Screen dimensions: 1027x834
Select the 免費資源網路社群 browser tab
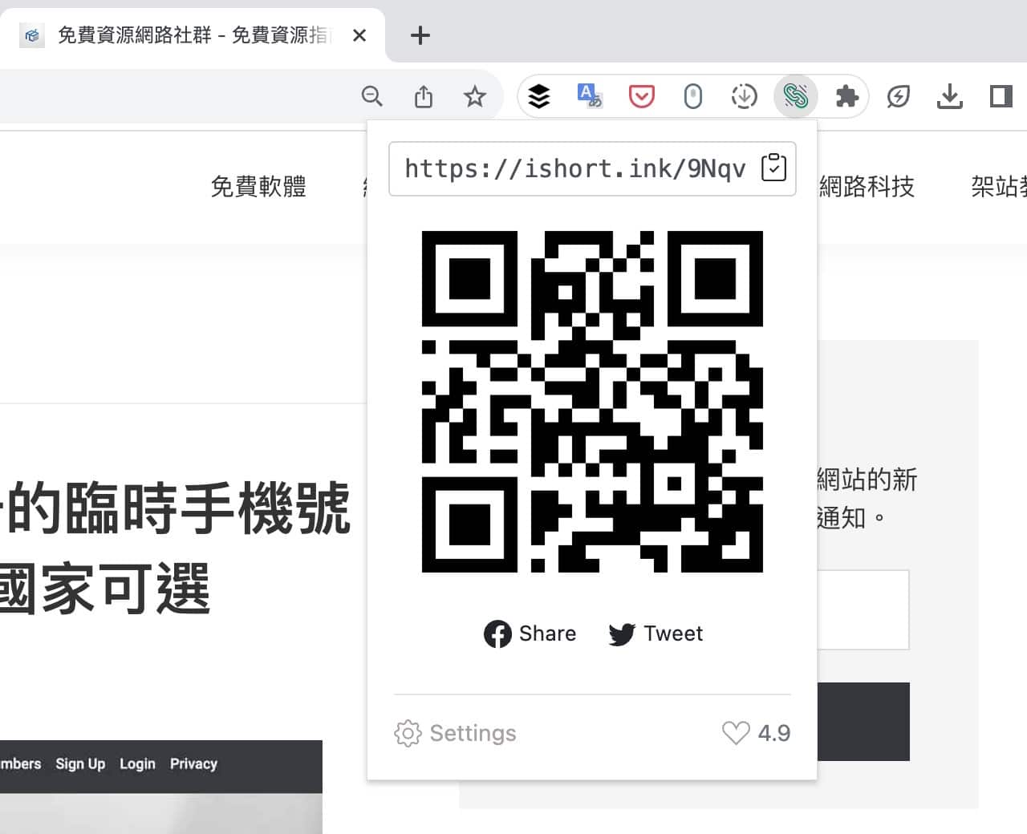pyautogui.click(x=193, y=35)
